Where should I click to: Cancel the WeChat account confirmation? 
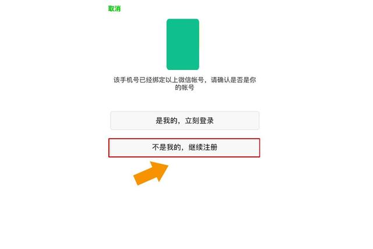pos(114,9)
